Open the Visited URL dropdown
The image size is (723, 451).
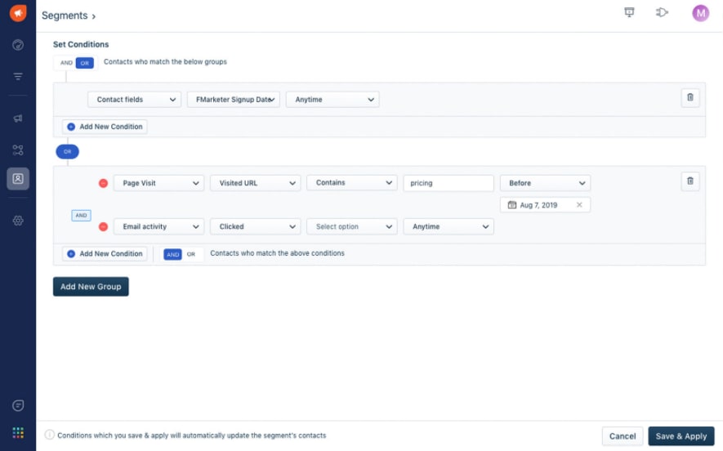tap(256, 183)
